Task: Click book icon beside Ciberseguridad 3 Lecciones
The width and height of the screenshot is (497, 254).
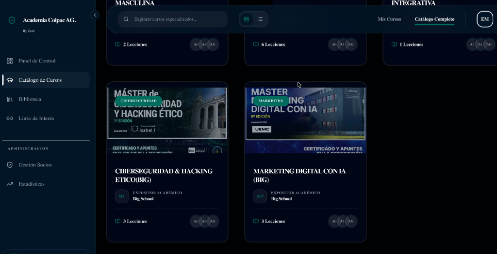Action: pos(118,221)
